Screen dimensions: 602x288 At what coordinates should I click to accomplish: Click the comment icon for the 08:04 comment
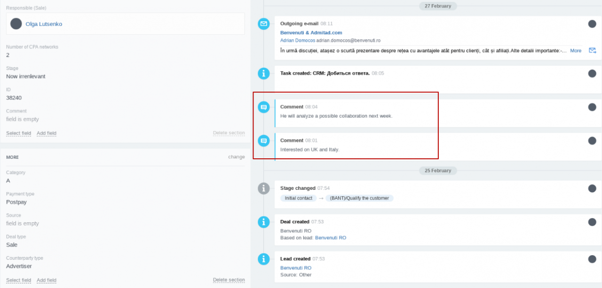(x=264, y=107)
